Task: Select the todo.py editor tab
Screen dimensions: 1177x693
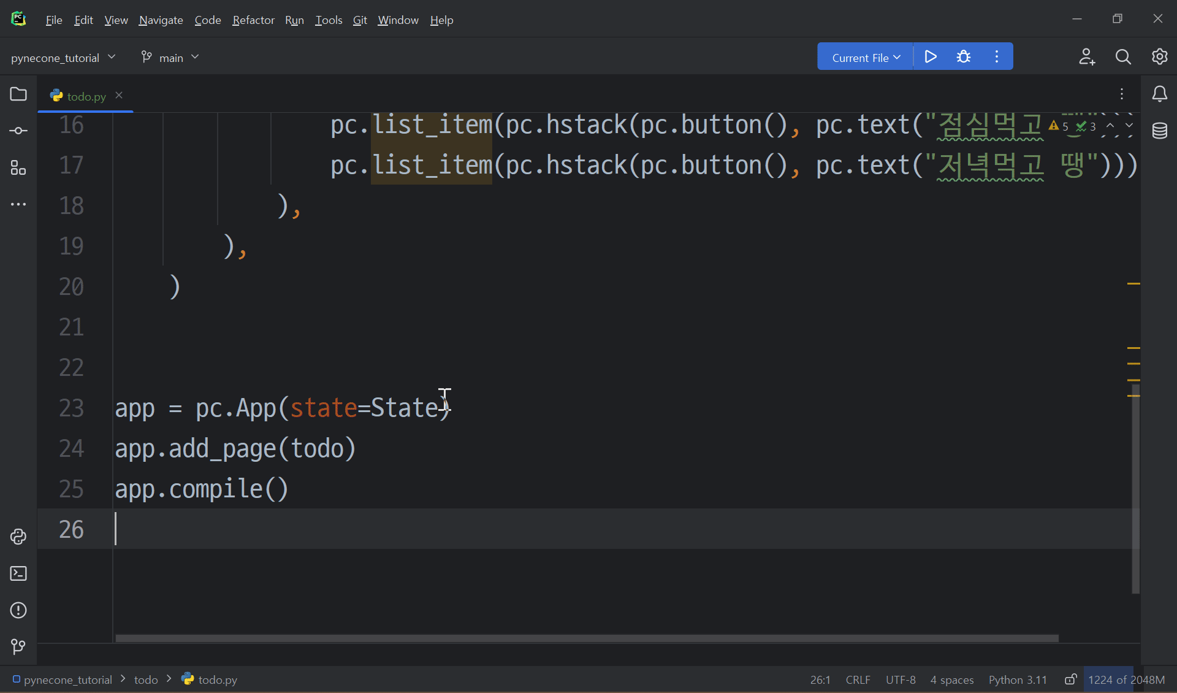Action: 86,96
